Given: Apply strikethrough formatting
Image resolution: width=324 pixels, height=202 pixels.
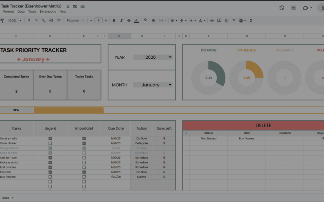Looking at the screenshot, I should click(x=129, y=20).
